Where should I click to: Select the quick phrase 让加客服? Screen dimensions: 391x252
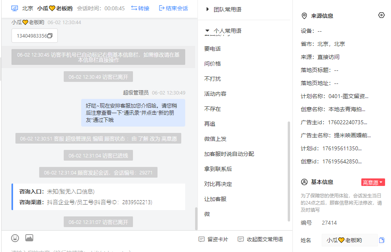[215, 199]
